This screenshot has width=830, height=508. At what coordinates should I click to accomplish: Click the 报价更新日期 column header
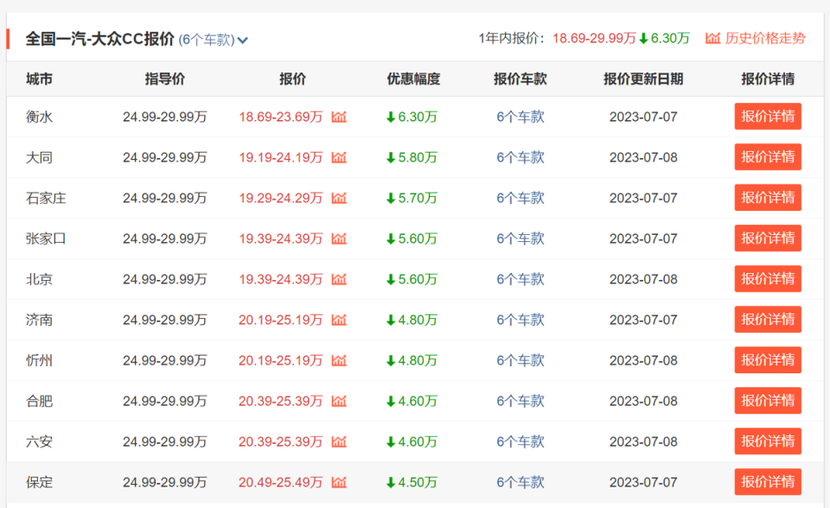coord(643,79)
